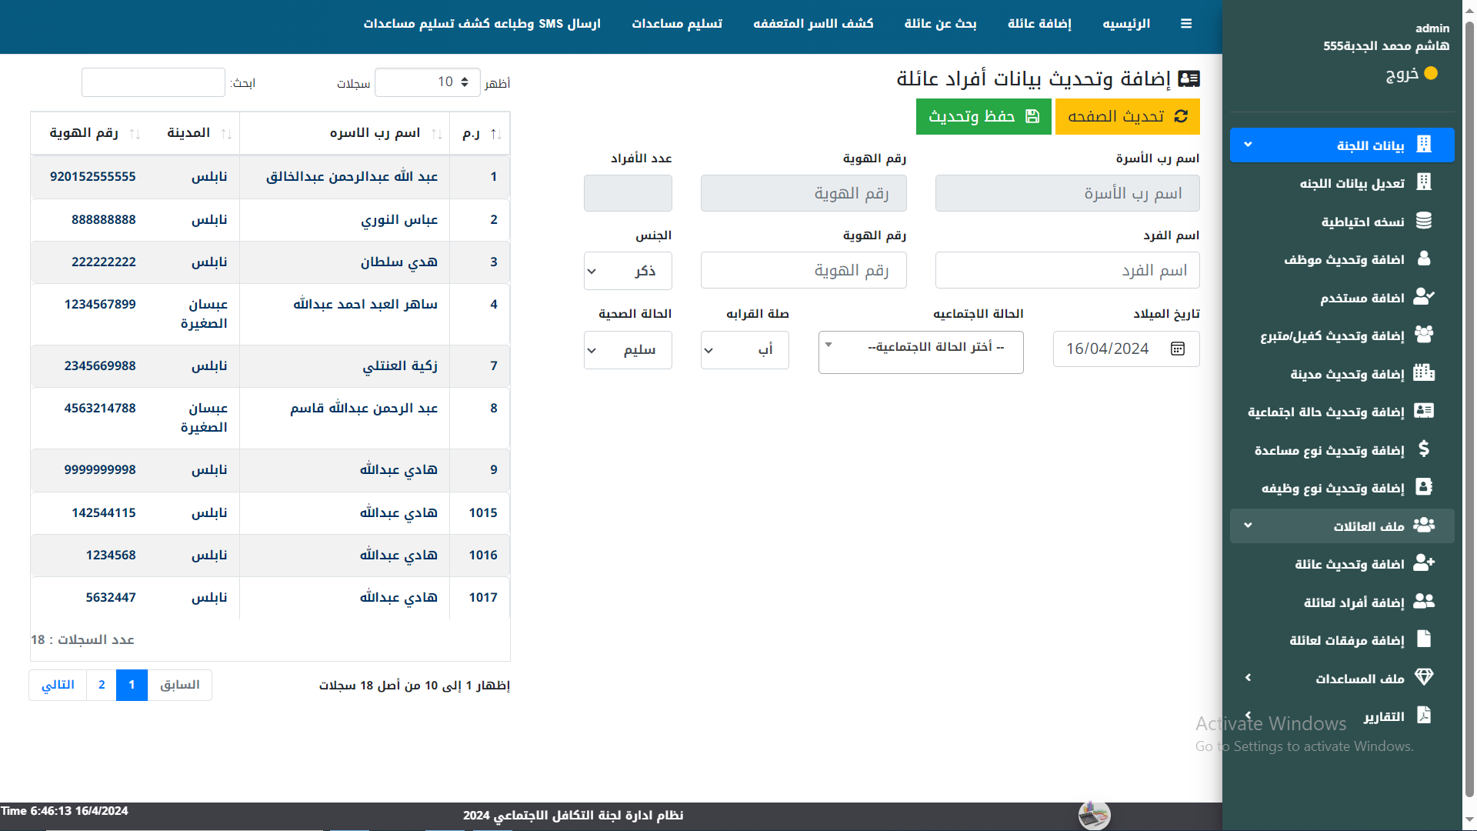Open the الحالة الاجتماعية selection list
The width and height of the screenshot is (1477, 831).
920,352
